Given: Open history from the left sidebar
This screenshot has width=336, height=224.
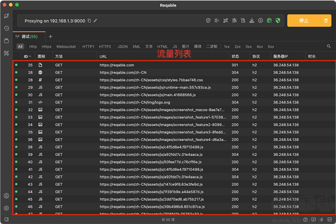Looking at the screenshot, I should click(x=6, y=28).
